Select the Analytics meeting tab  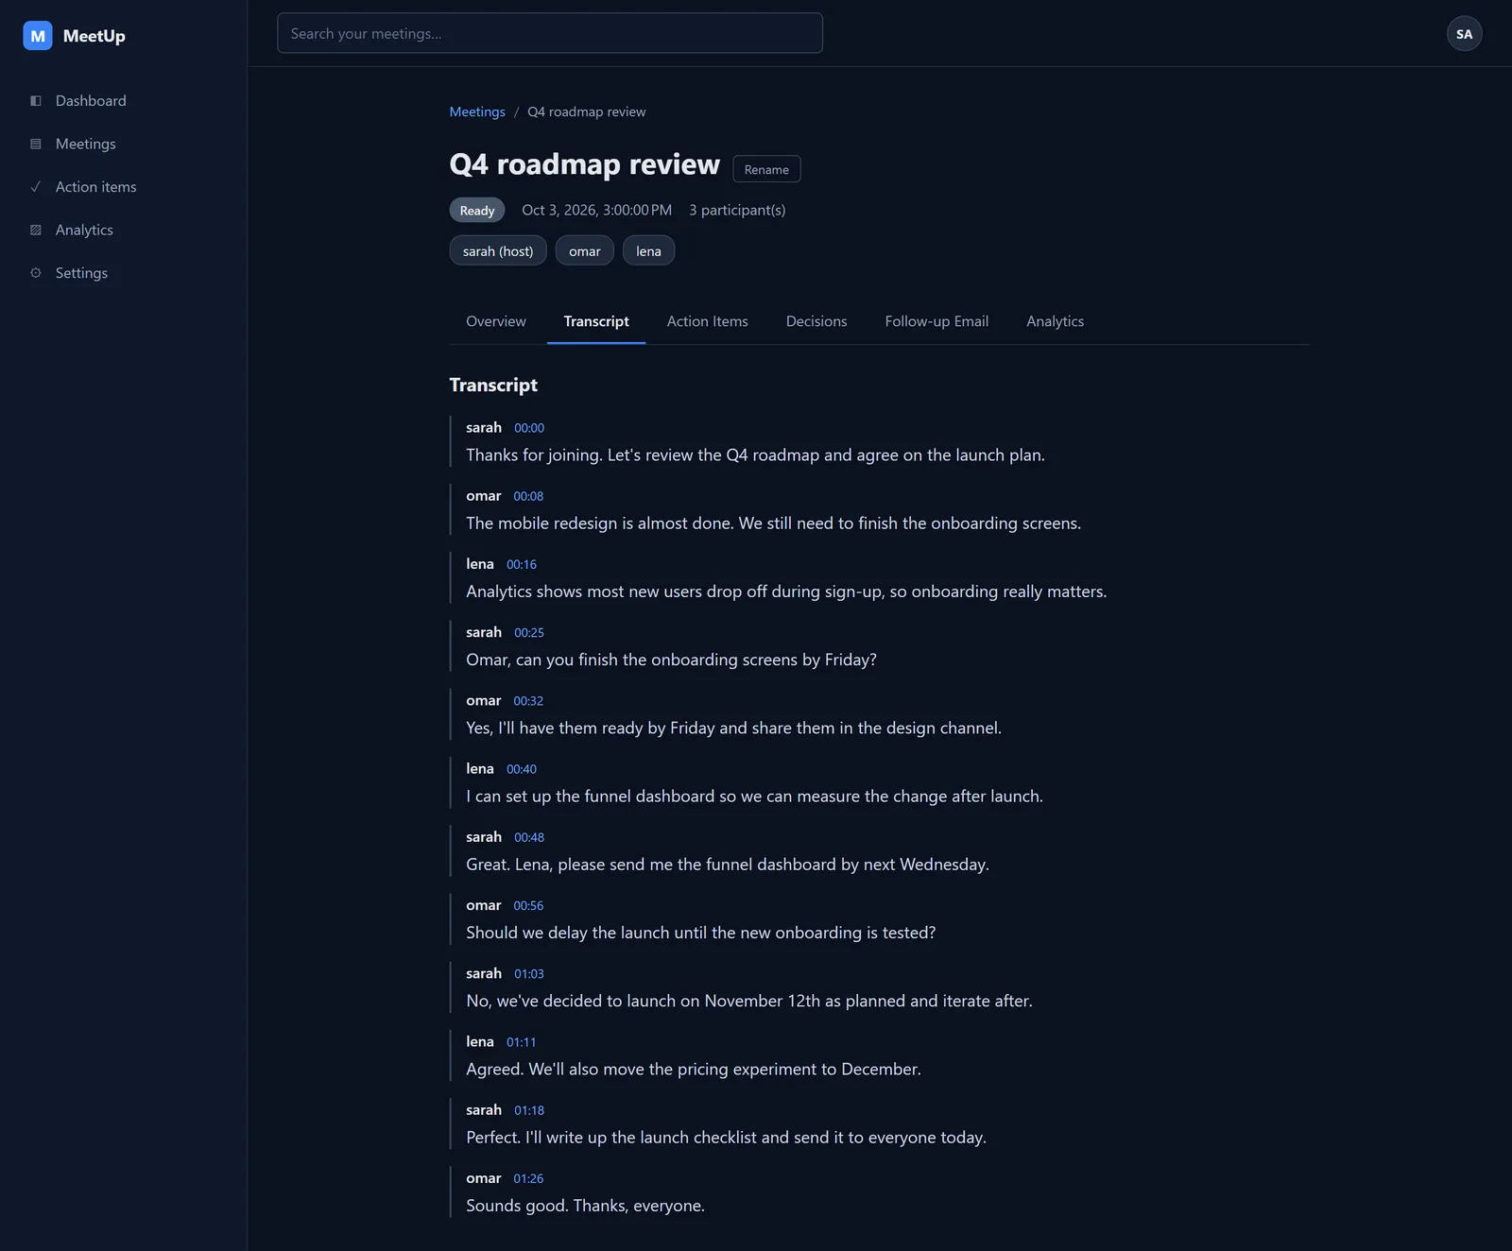click(x=1055, y=321)
